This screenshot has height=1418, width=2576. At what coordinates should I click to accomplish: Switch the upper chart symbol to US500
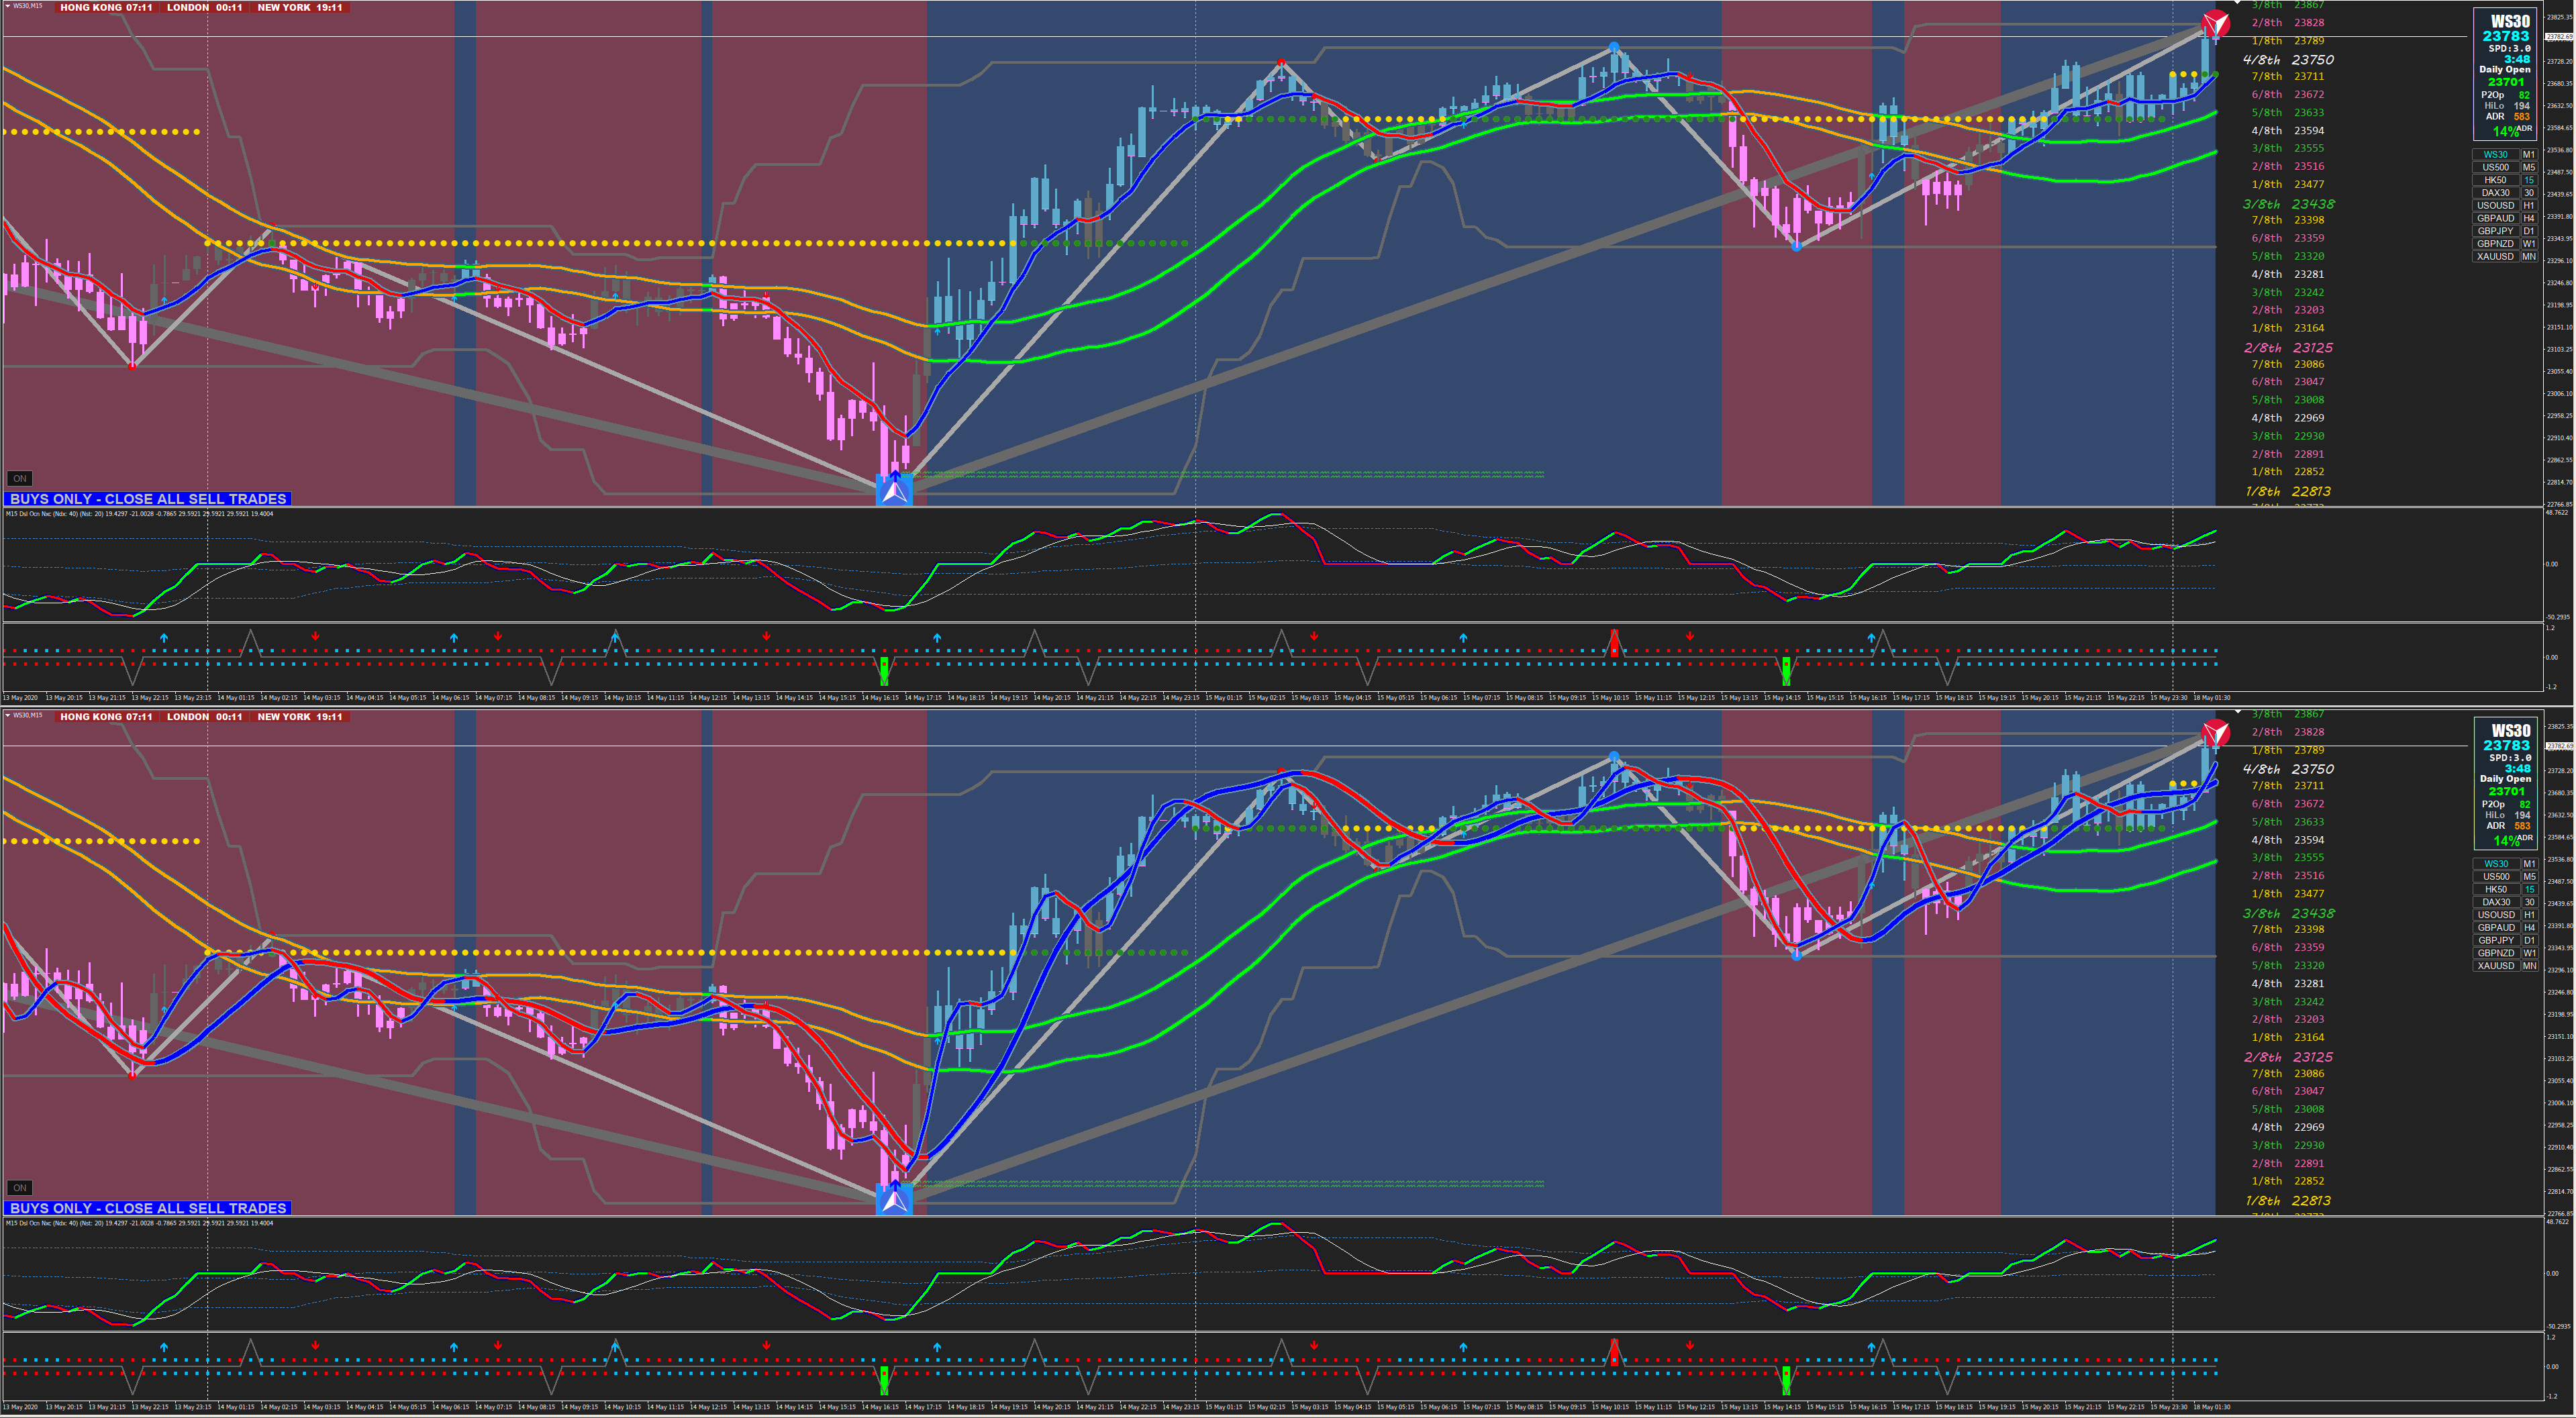tap(2495, 167)
